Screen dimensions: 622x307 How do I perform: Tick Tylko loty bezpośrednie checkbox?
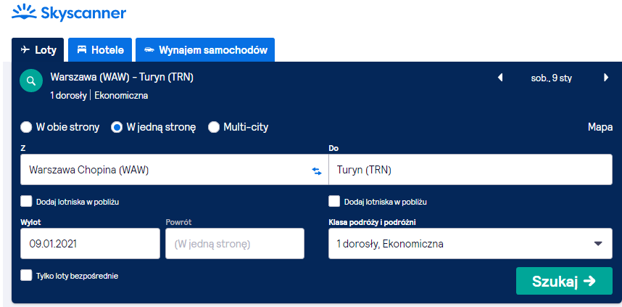point(26,275)
